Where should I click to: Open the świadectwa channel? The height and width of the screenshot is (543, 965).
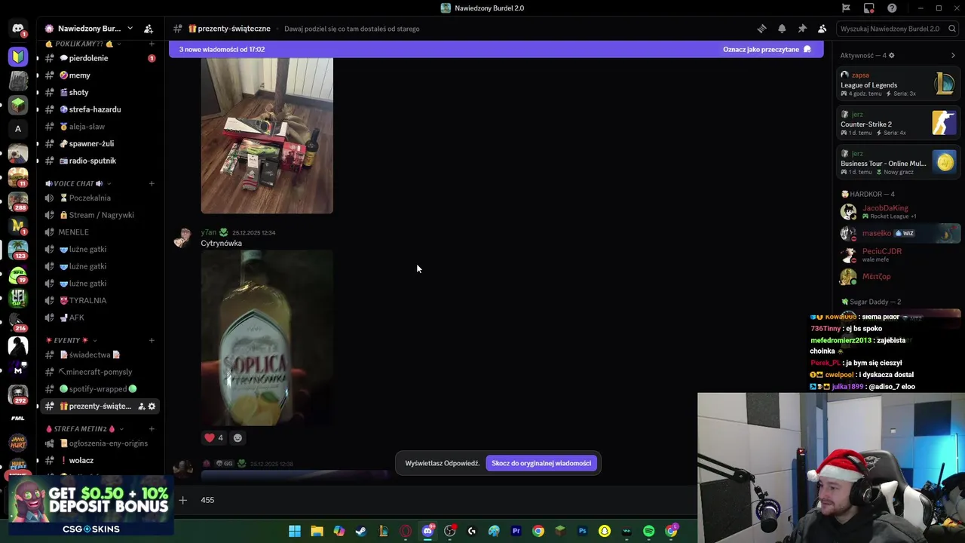100,354
